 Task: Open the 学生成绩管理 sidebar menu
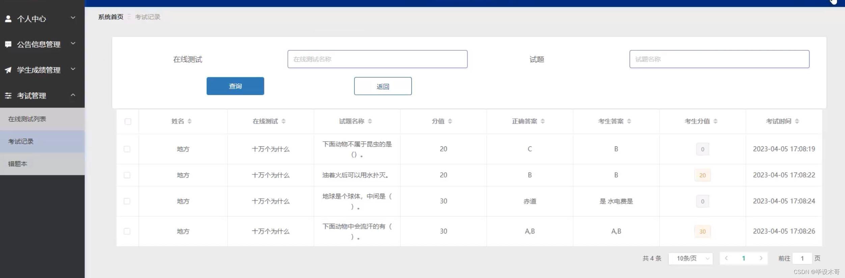tap(42, 70)
